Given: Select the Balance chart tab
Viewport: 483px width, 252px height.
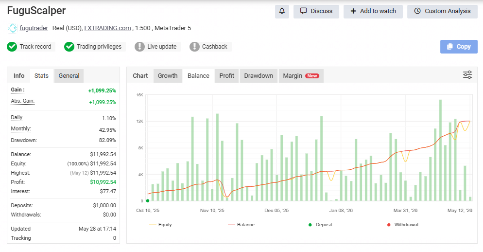Looking at the screenshot, I should click(x=198, y=75).
